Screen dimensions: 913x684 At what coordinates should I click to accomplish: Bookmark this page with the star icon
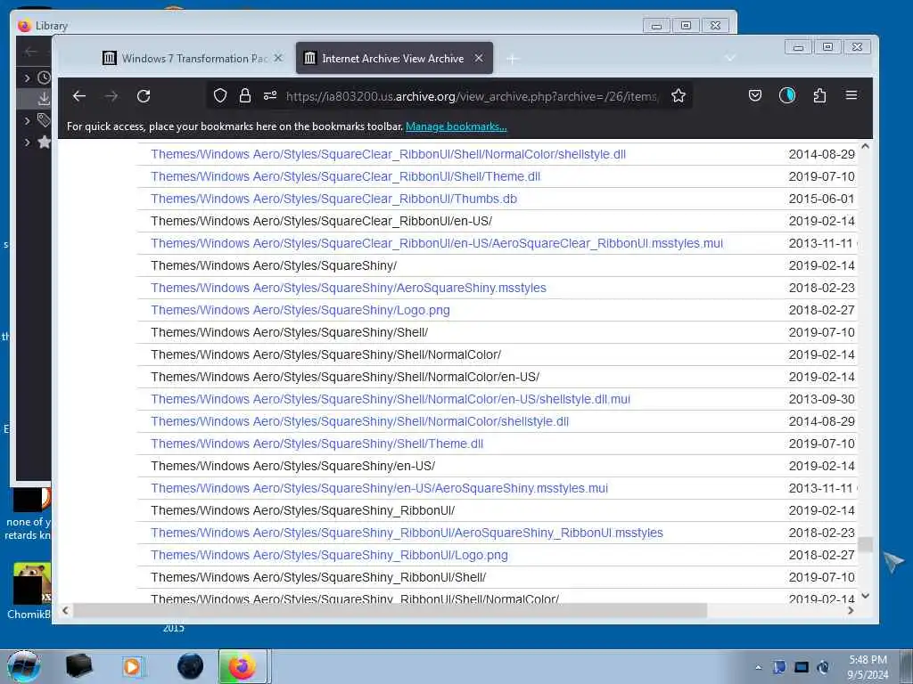click(679, 96)
